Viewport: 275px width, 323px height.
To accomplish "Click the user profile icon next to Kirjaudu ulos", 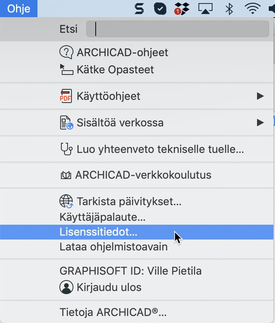I will click(66, 287).
